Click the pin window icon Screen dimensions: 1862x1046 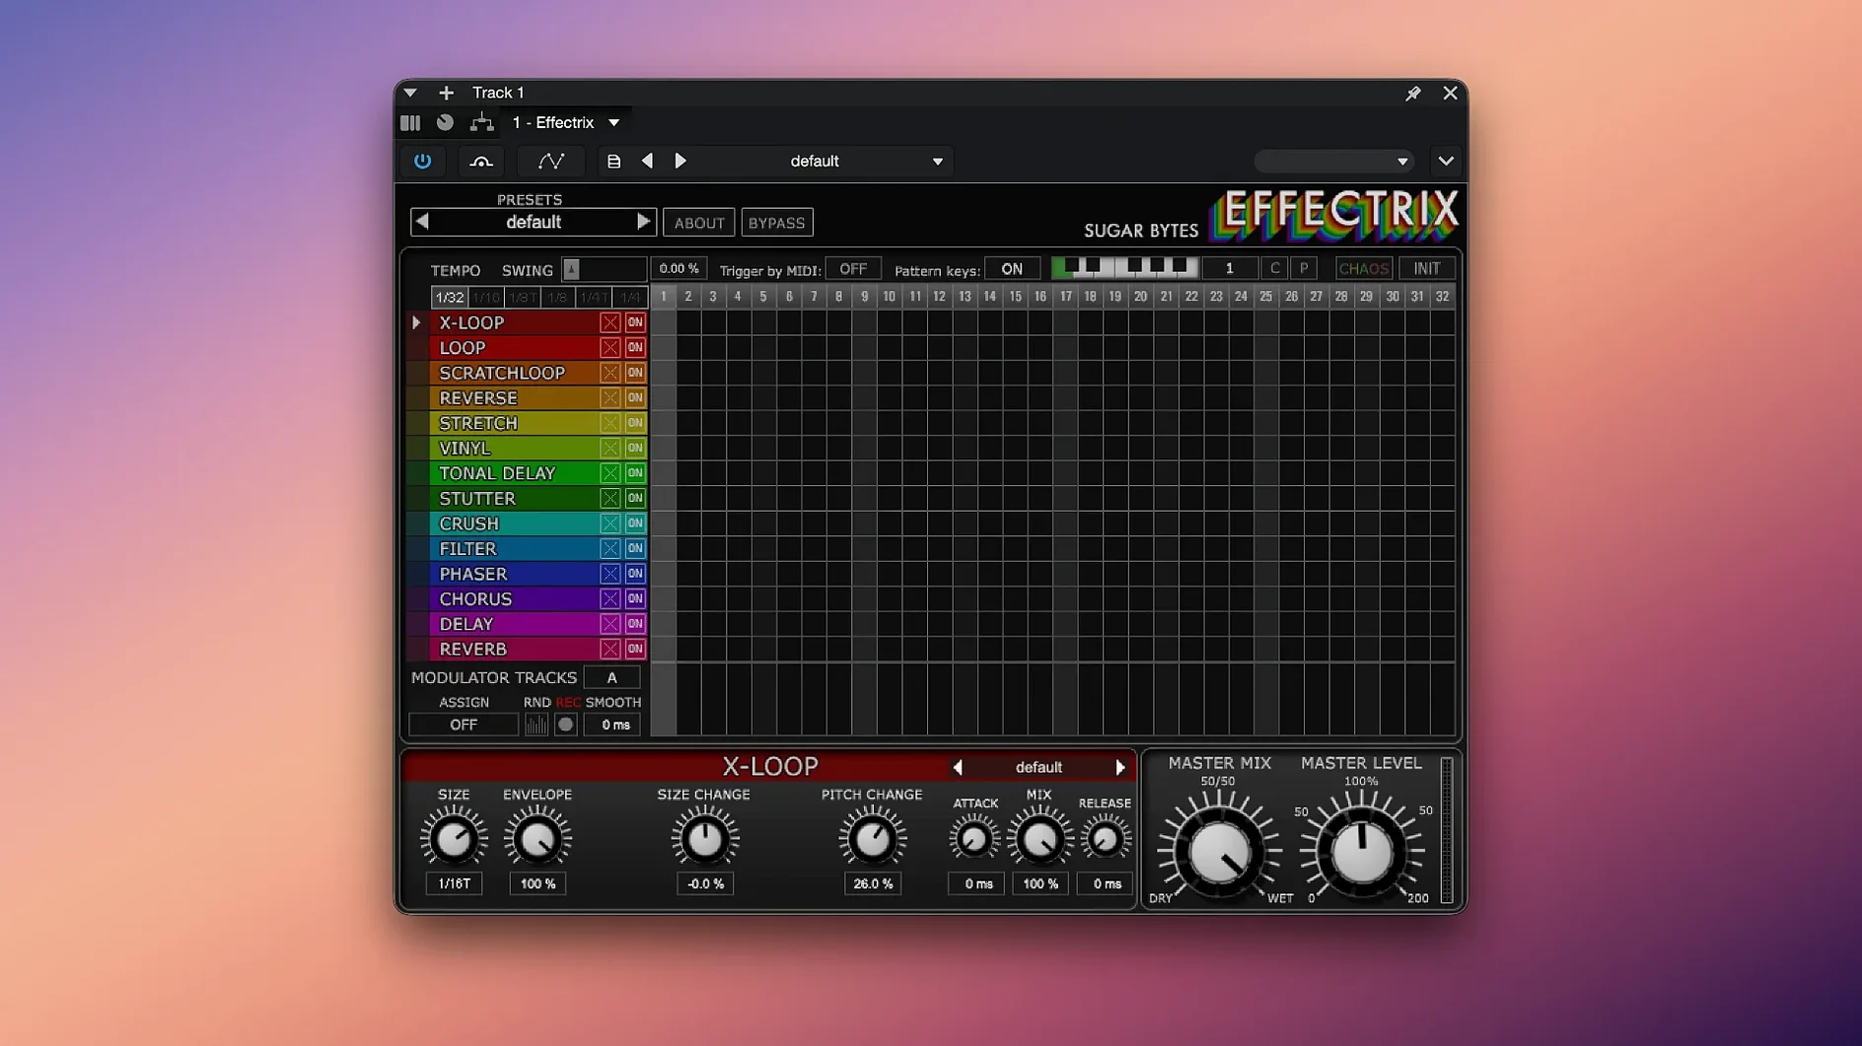click(1413, 93)
